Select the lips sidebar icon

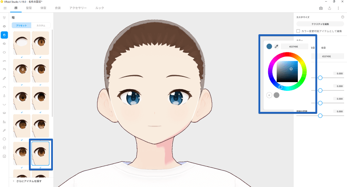(4, 113)
